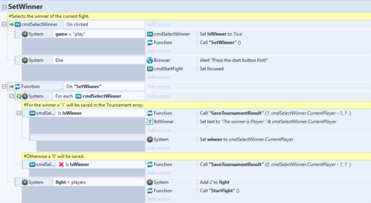This screenshot has height=203, width=371.
Task: Collapse the Is IsWinner sub-event
Action: point(19,113)
